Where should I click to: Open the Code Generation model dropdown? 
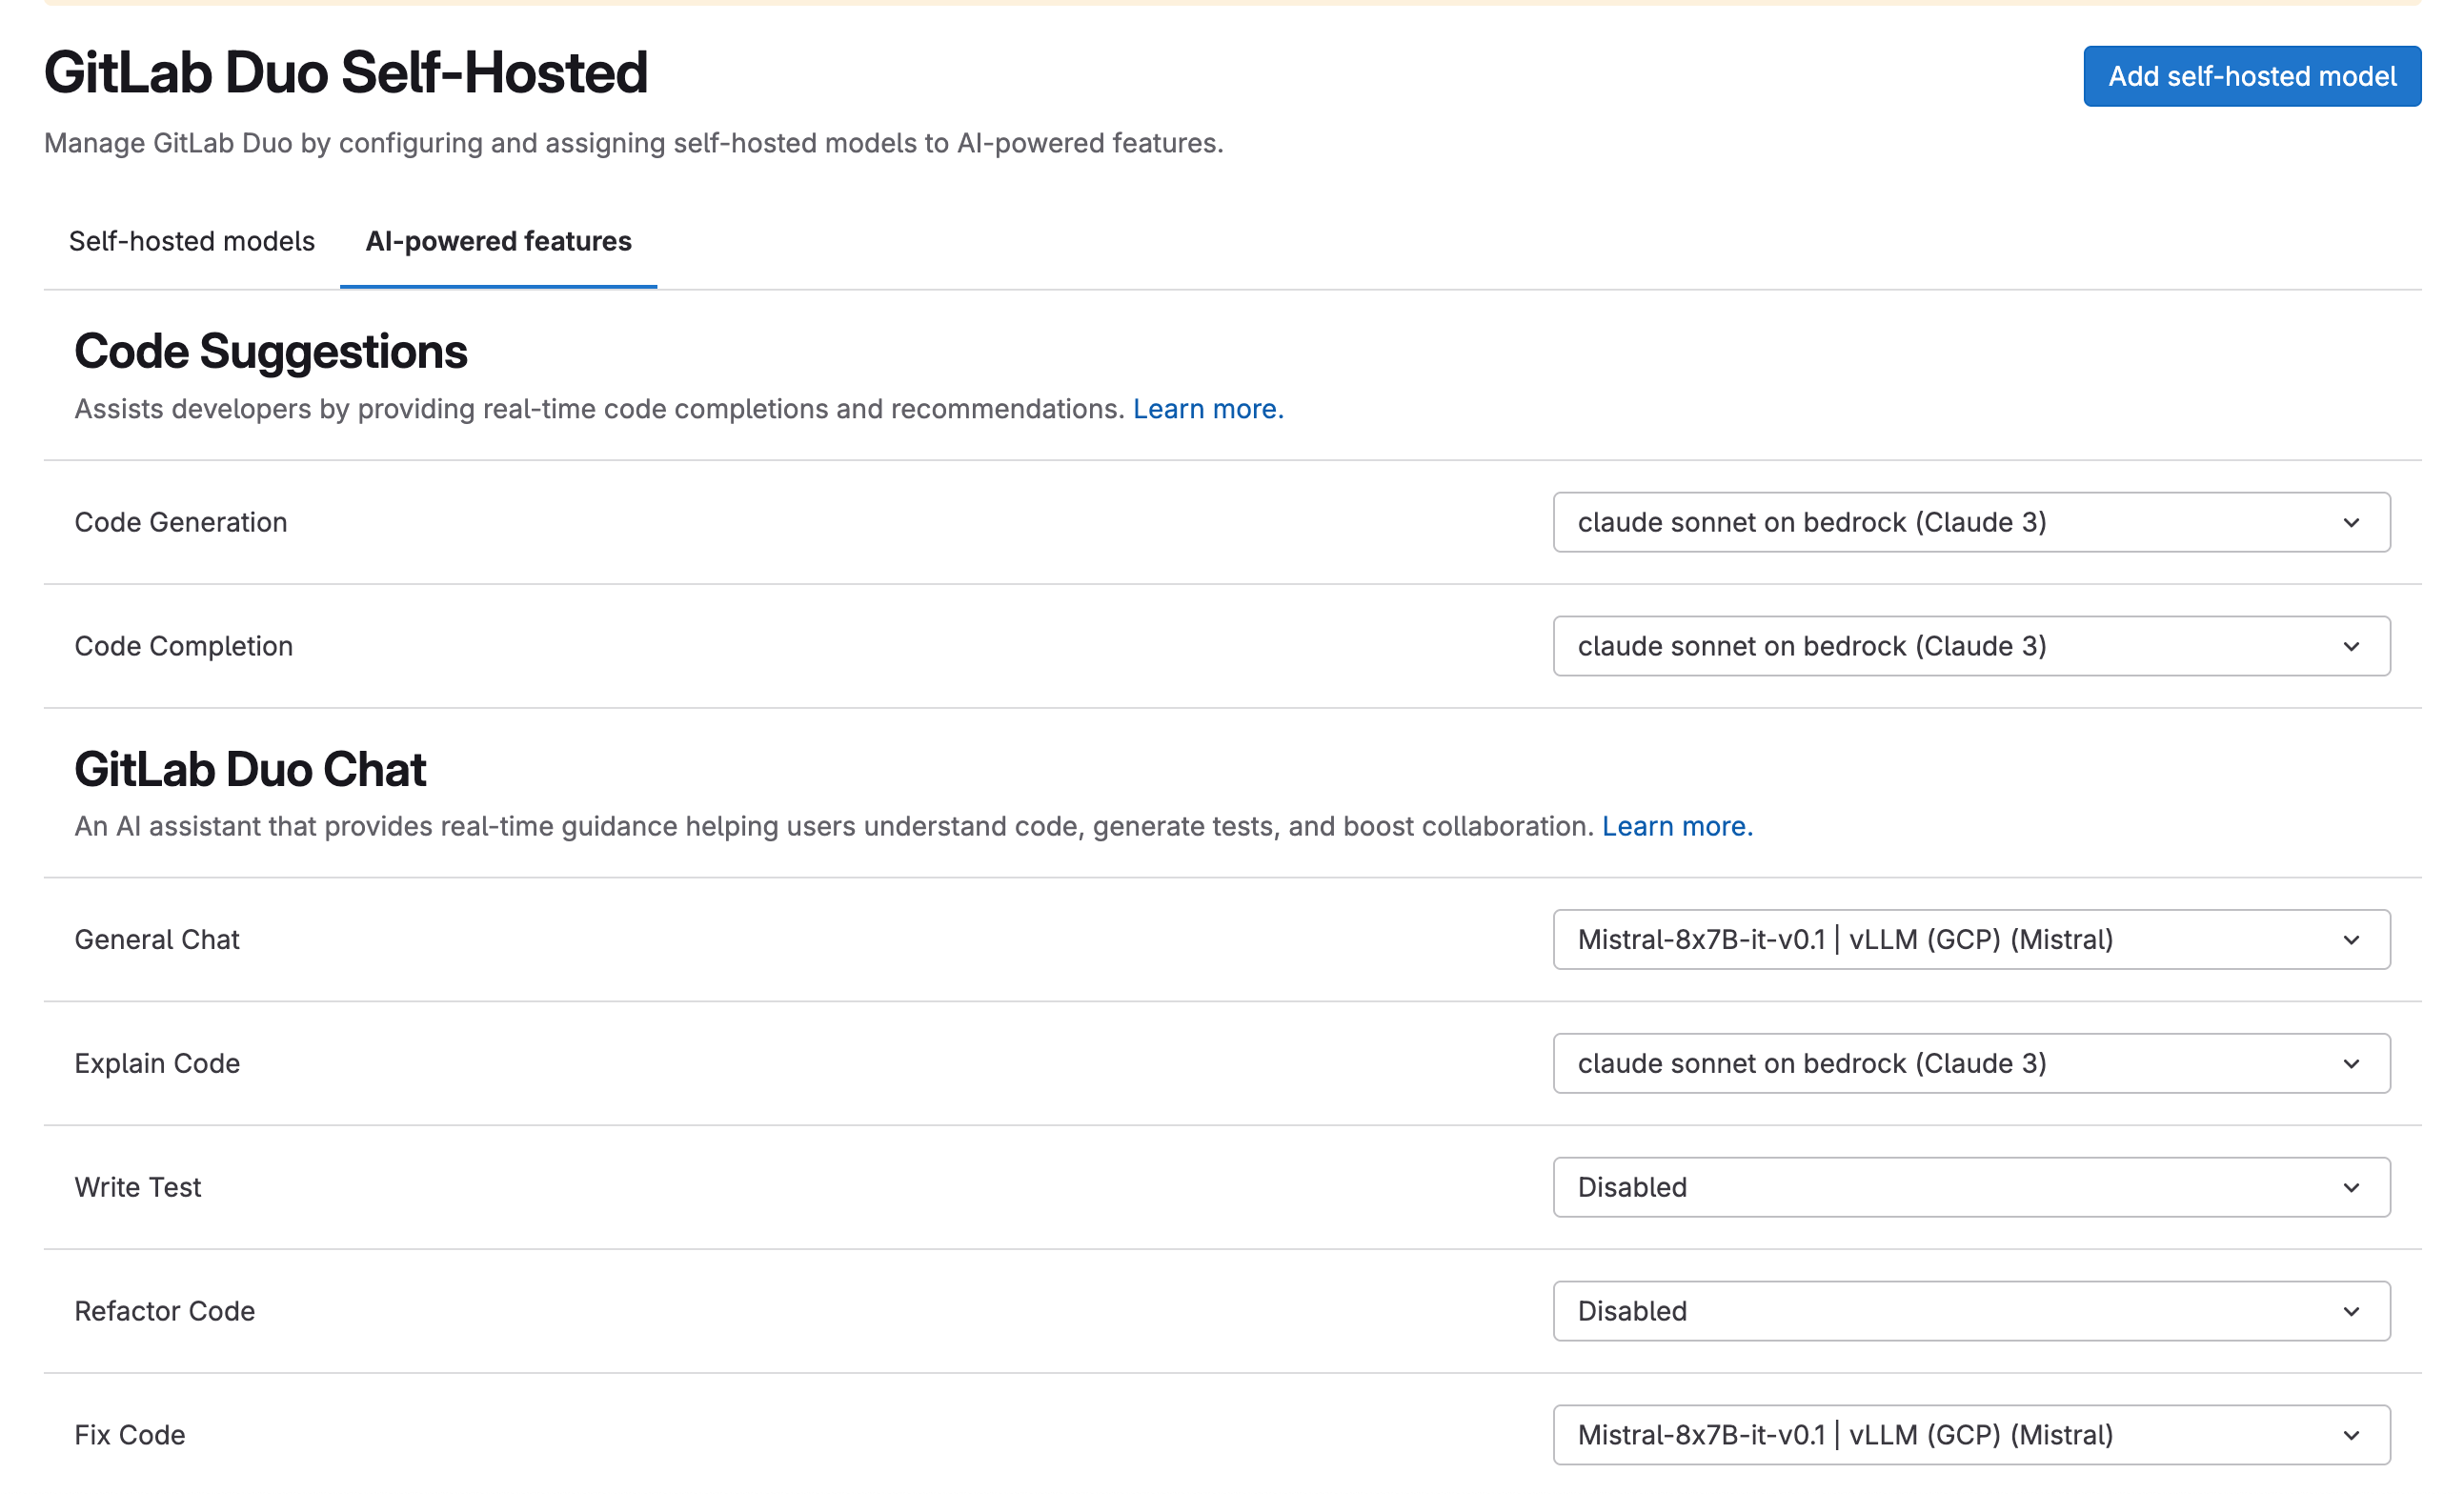1970,522
